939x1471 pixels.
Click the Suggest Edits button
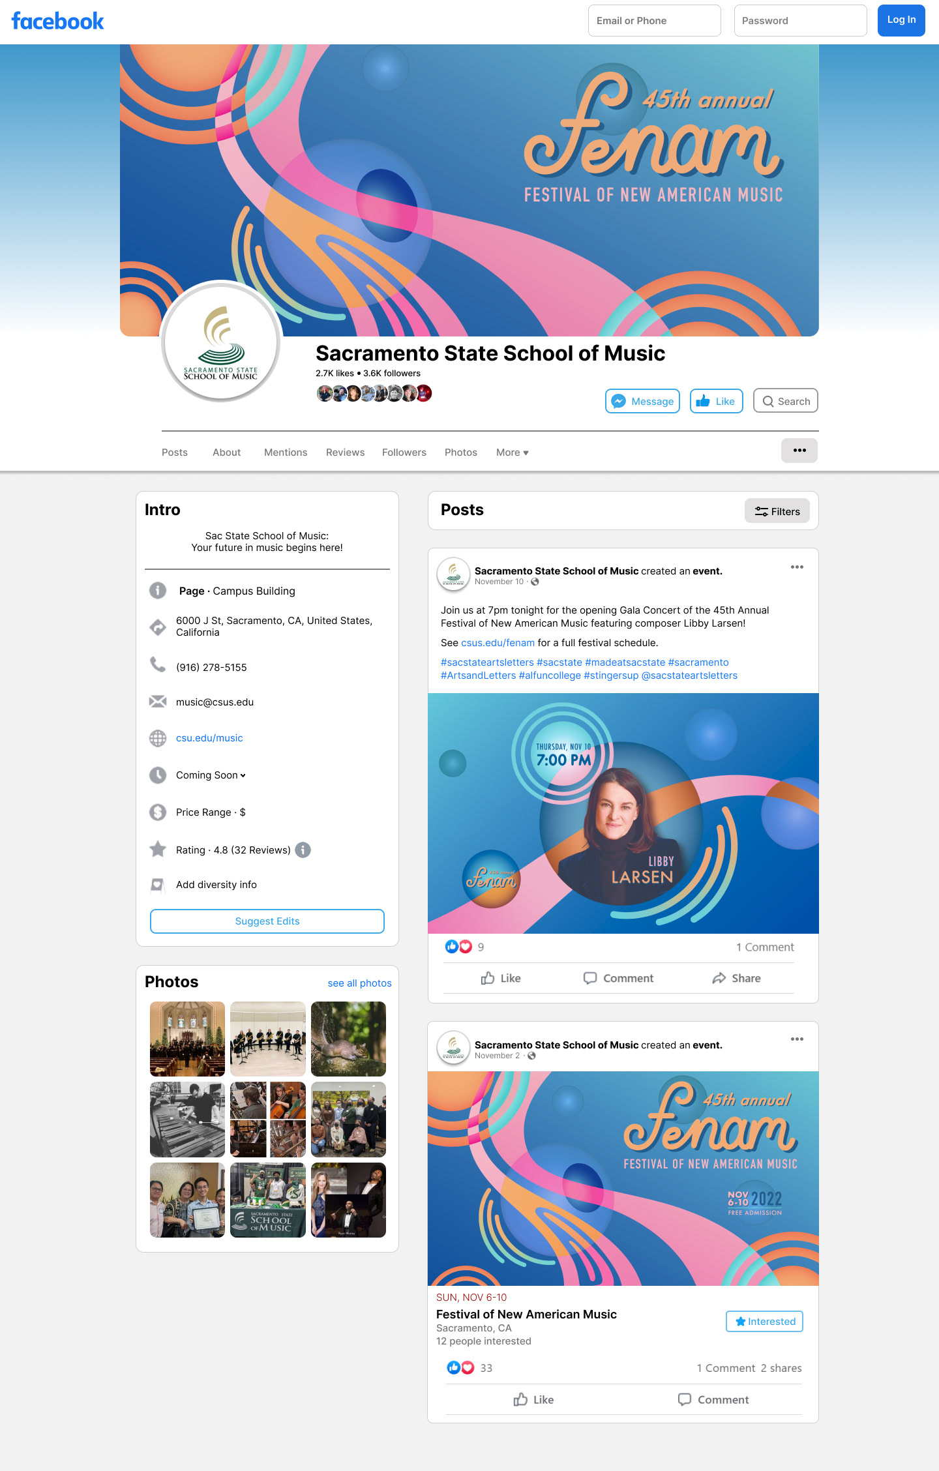(x=267, y=921)
